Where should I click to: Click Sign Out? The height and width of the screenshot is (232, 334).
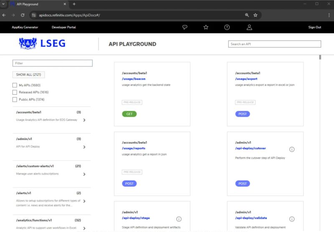point(315,27)
